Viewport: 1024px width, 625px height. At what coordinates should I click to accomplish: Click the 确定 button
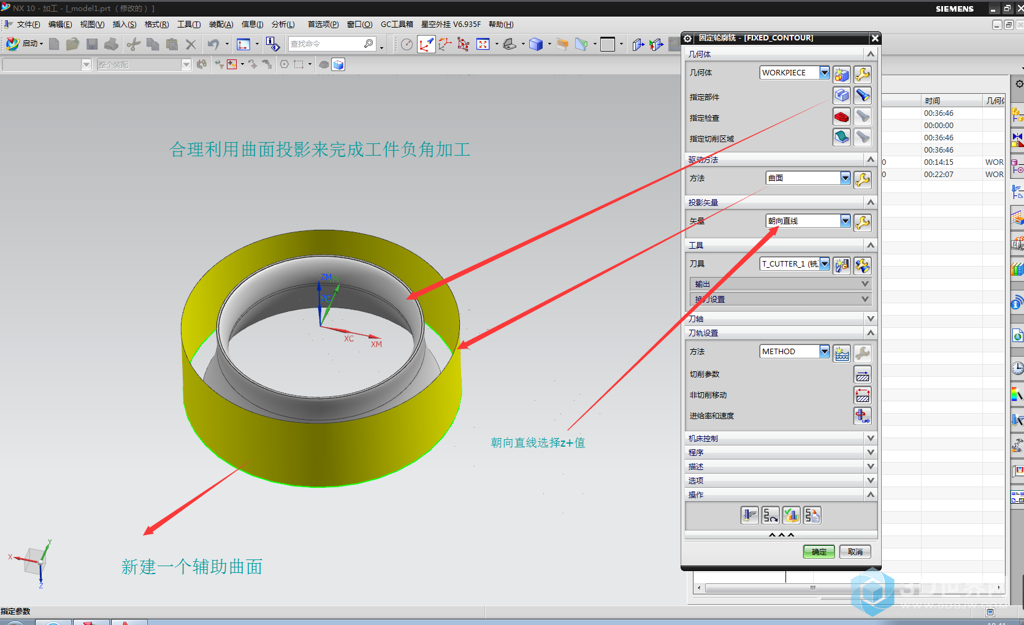(819, 551)
